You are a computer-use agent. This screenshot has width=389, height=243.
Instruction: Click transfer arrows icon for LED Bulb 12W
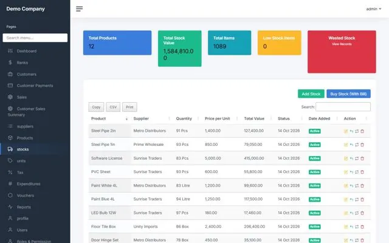tap(357, 213)
